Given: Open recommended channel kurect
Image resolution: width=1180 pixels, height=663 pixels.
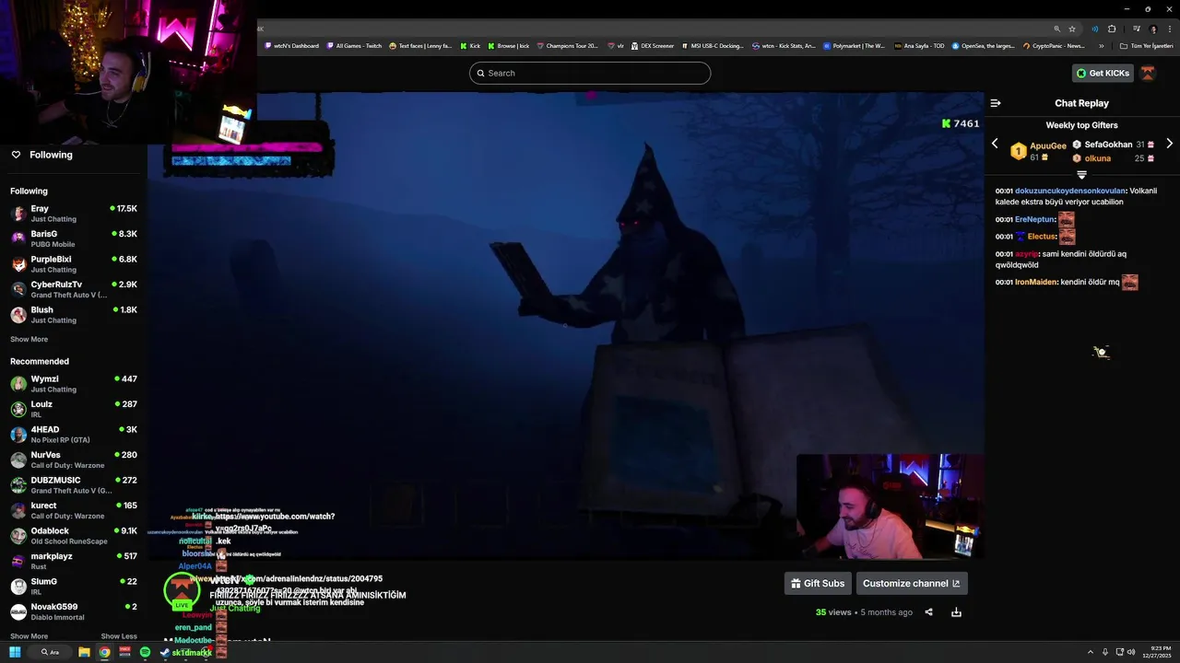Looking at the screenshot, I should pos(74,510).
